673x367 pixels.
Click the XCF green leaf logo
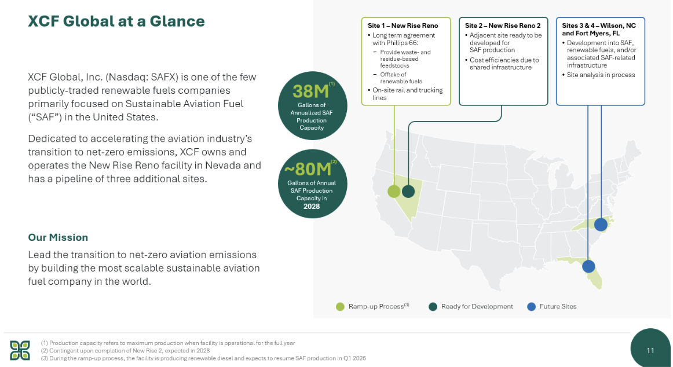point(20,350)
